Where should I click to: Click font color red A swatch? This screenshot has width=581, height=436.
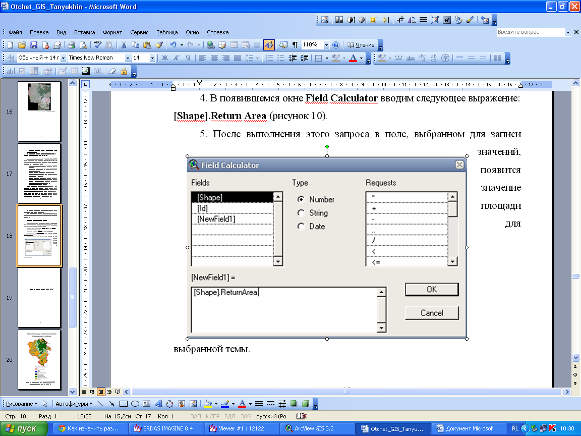click(353, 58)
